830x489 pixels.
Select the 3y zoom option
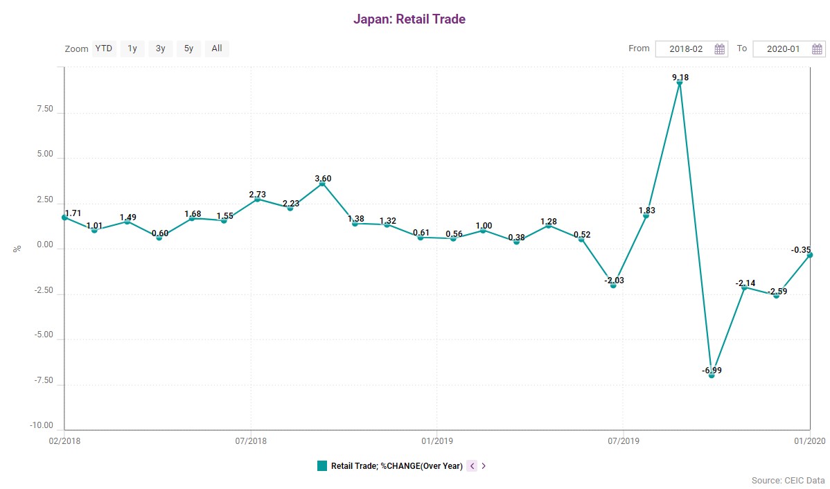(160, 48)
